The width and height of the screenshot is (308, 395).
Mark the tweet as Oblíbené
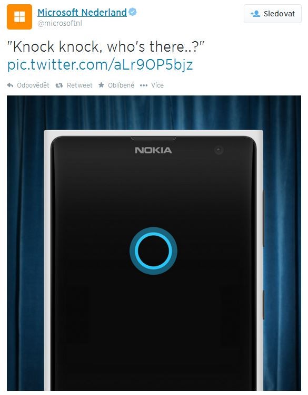[x=121, y=85]
